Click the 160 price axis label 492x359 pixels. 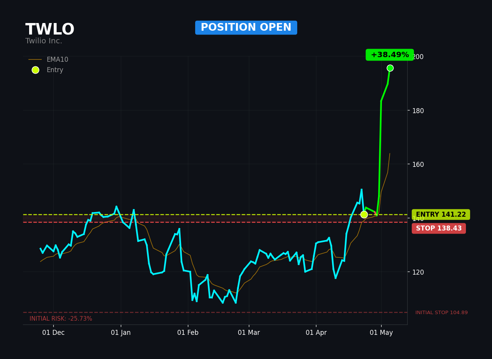click(x=418, y=164)
